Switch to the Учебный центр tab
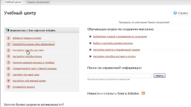Screen dimensions: 191x107 pyautogui.click(x=13, y=2)
